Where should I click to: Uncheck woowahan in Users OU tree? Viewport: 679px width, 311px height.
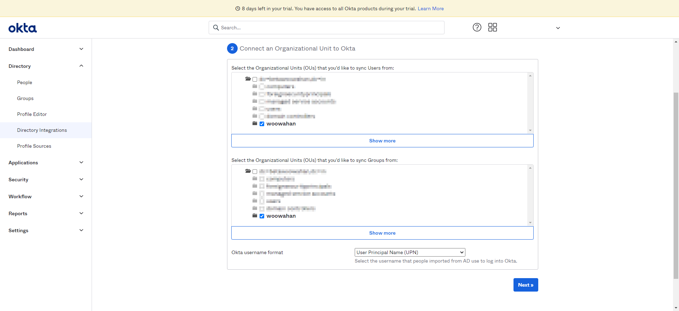[262, 124]
